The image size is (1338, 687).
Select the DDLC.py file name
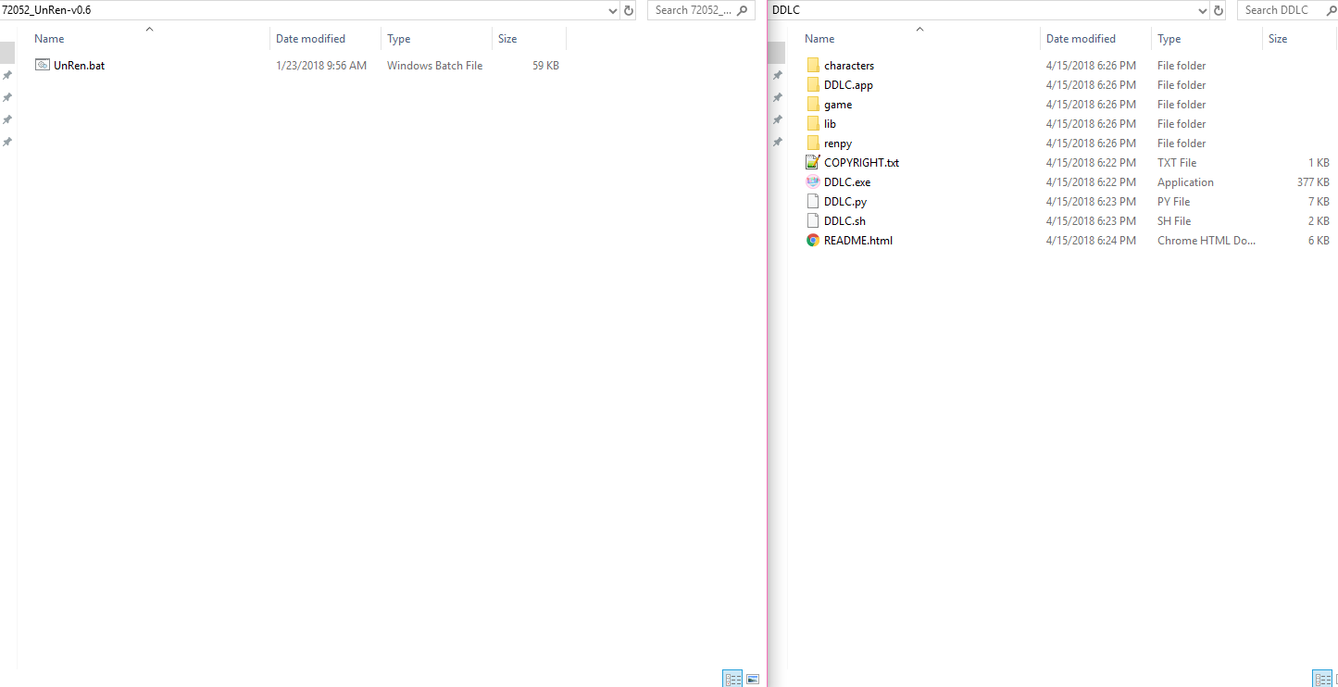[x=845, y=202]
